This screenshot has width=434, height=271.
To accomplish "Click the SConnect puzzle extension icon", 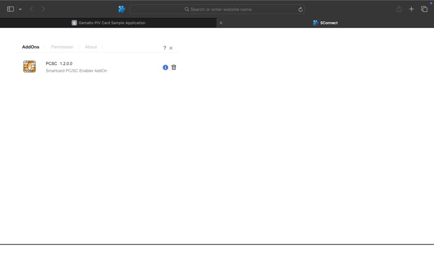I will 122,9.
